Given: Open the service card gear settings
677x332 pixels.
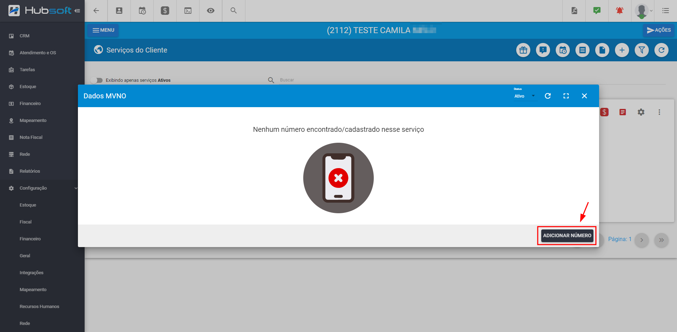Looking at the screenshot, I should click(641, 112).
